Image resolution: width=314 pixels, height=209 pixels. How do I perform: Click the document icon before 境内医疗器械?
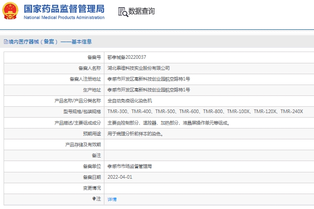pyautogui.click(x=6, y=42)
